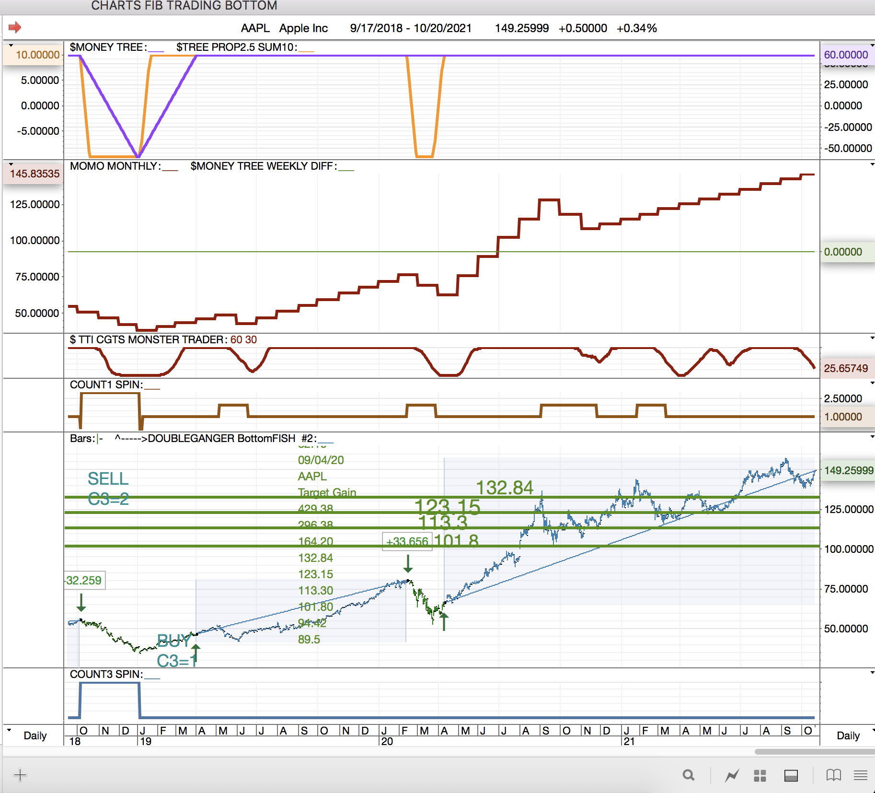This screenshot has height=793, width=875.
Task: Click the 9/17/2018 - 10/20/2021 date range
Action: point(411,28)
